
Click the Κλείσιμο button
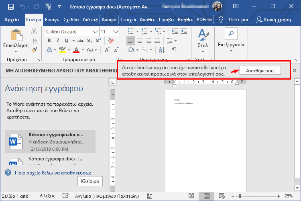tap(90, 181)
